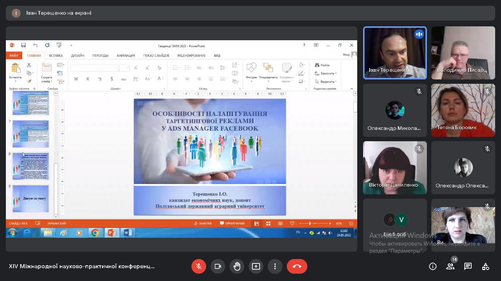Click the Present now screen-share button

point(256,266)
